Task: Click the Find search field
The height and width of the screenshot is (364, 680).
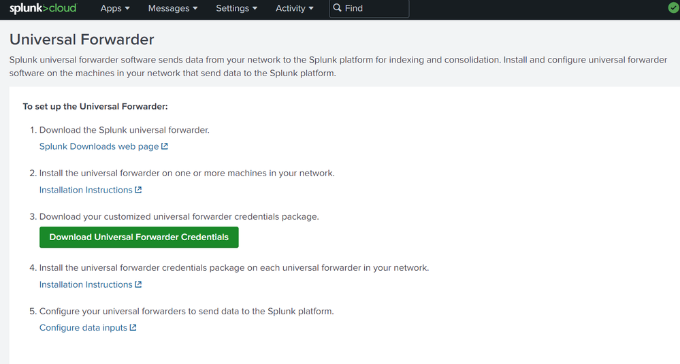Action: click(x=369, y=8)
